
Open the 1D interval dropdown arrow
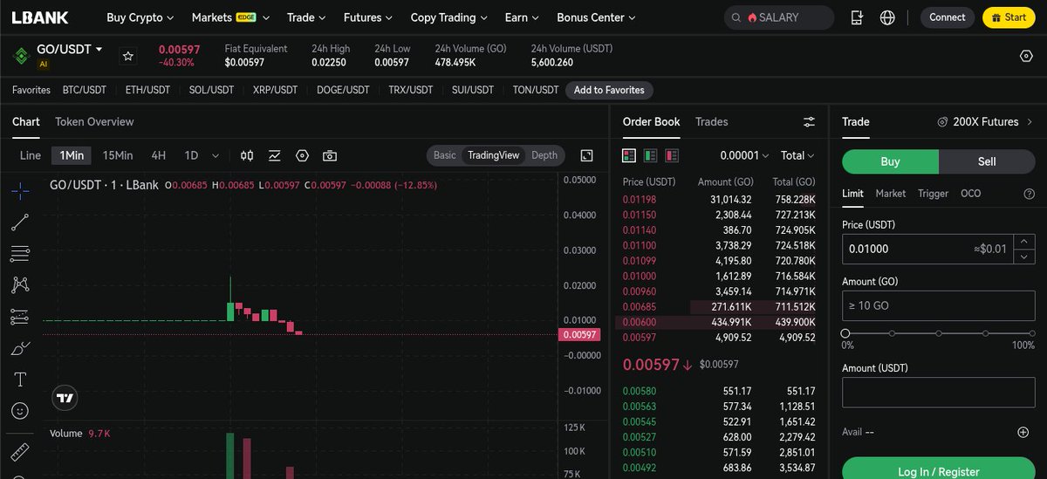click(x=216, y=155)
